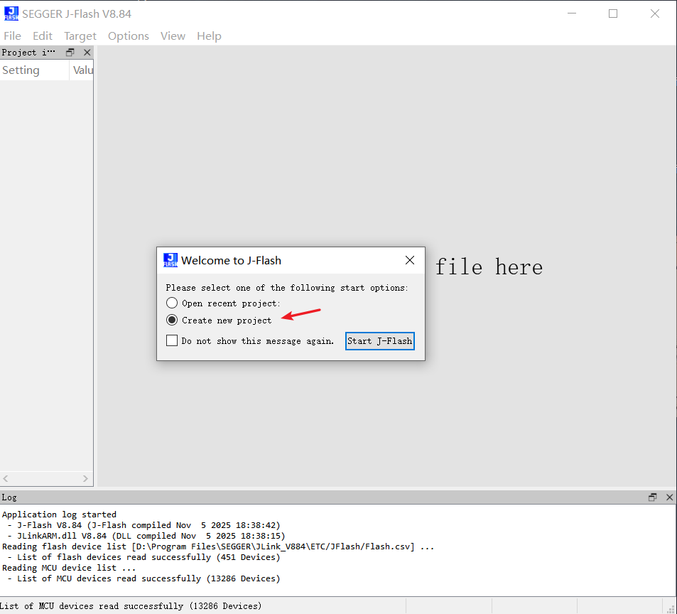Viewport: 677px width, 614px height.
Task: Open the Help menu
Action: (209, 36)
